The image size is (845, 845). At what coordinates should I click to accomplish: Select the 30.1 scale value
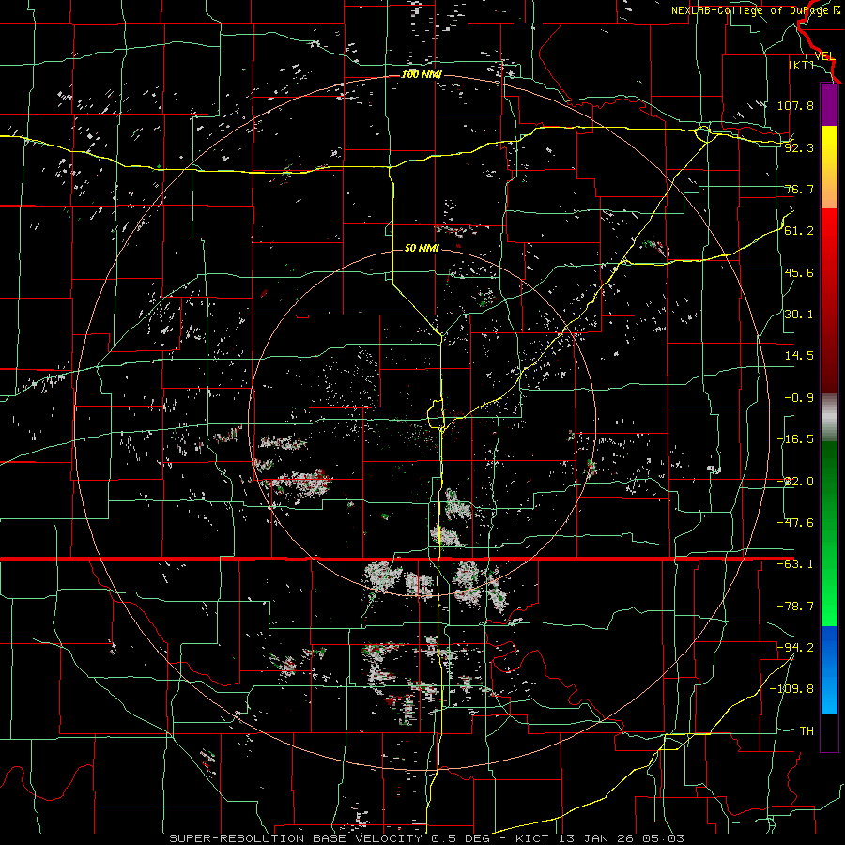click(799, 315)
